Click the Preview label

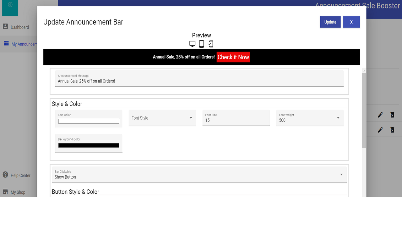coord(202,35)
